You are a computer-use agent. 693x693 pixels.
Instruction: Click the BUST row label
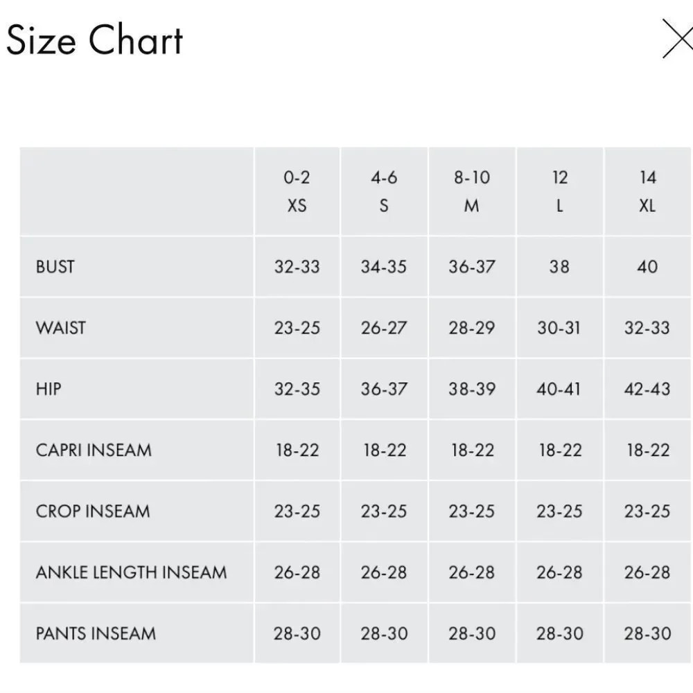pos(54,266)
